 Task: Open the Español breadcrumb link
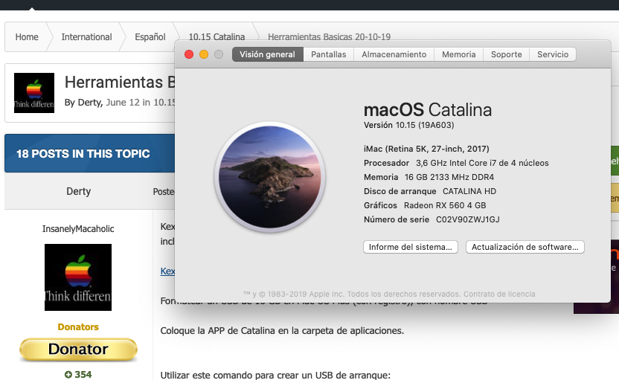(150, 37)
